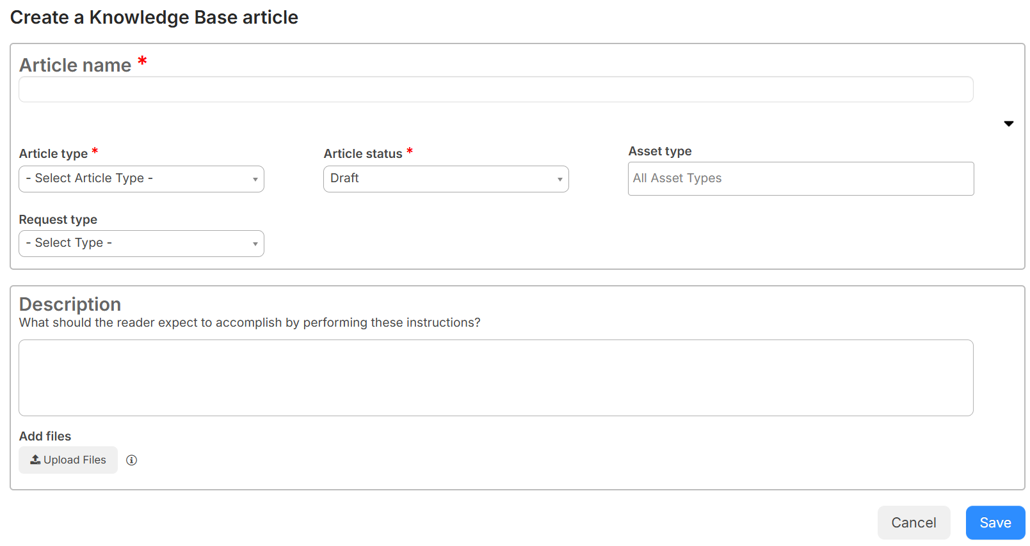The width and height of the screenshot is (1030, 546).
Task: Open the Request type Select Type dropdown
Action: (x=141, y=244)
